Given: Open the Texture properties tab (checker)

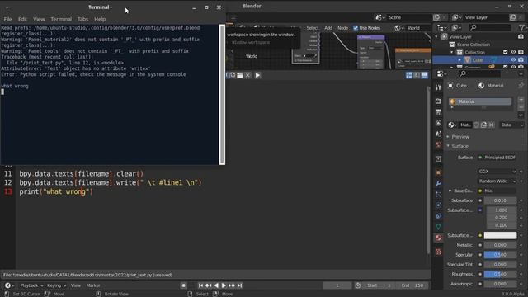Looking at the screenshot, I should point(438,252).
